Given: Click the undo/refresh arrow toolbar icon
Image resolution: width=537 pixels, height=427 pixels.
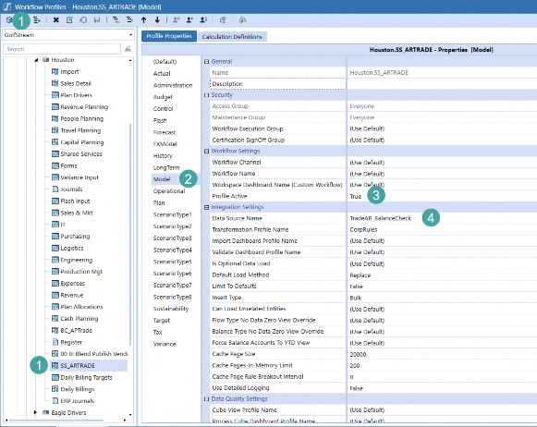Looking at the screenshot, I should tap(83, 20).
